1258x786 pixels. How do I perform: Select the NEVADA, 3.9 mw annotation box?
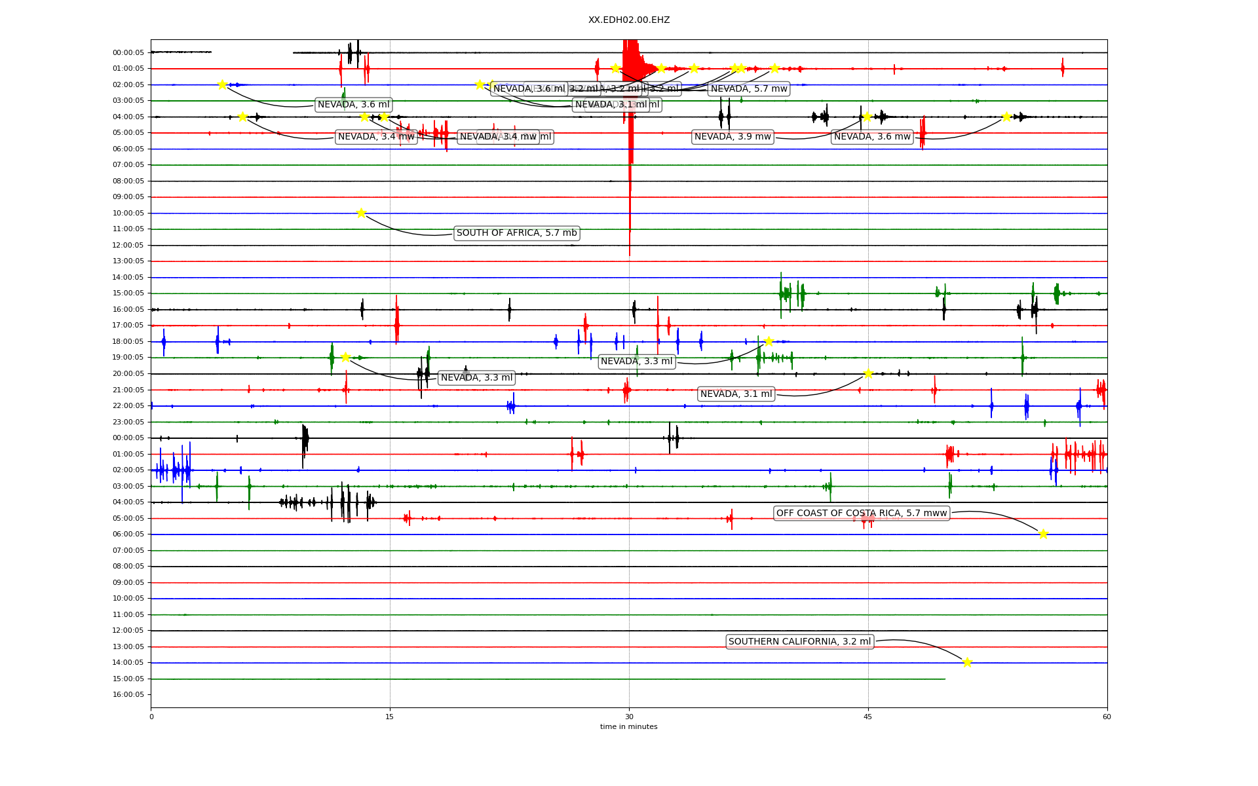pos(733,137)
